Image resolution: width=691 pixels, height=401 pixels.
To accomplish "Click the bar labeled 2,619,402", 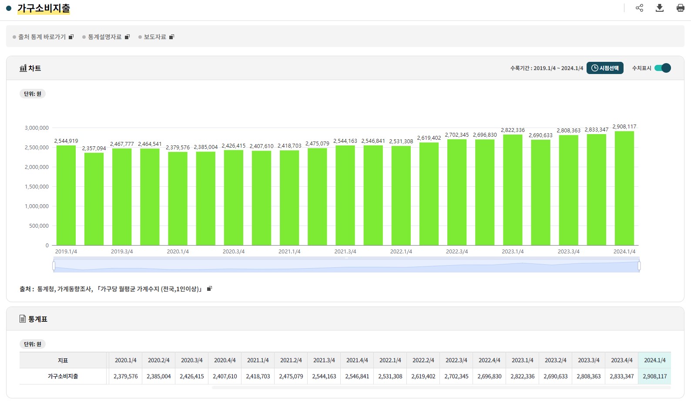I will [429, 194].
